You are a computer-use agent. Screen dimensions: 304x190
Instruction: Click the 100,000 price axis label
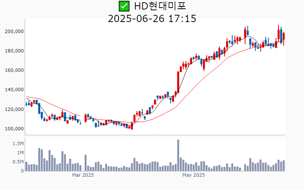(14, 128)
